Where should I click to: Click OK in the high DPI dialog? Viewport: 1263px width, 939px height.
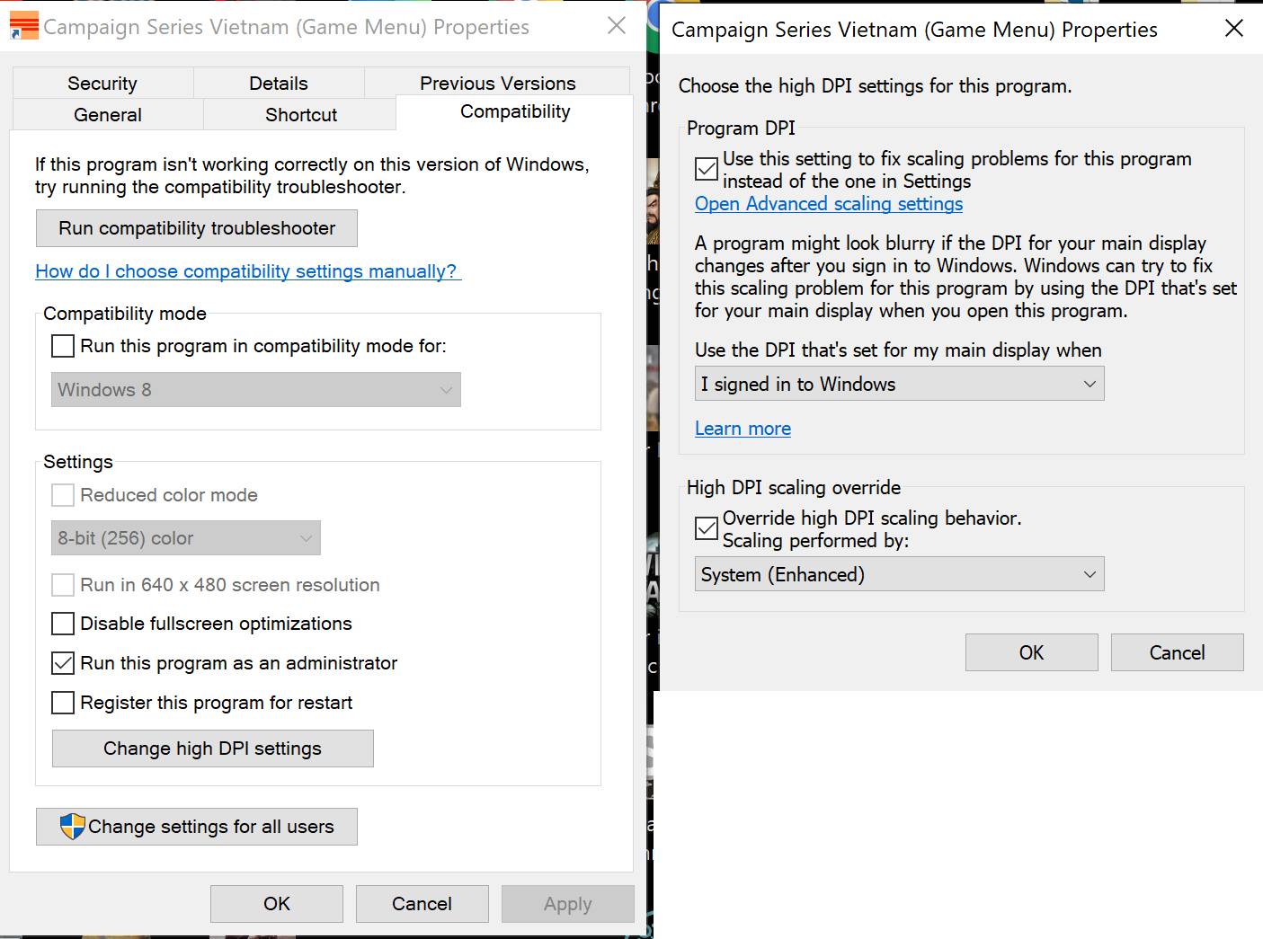tap(1032, 652)
